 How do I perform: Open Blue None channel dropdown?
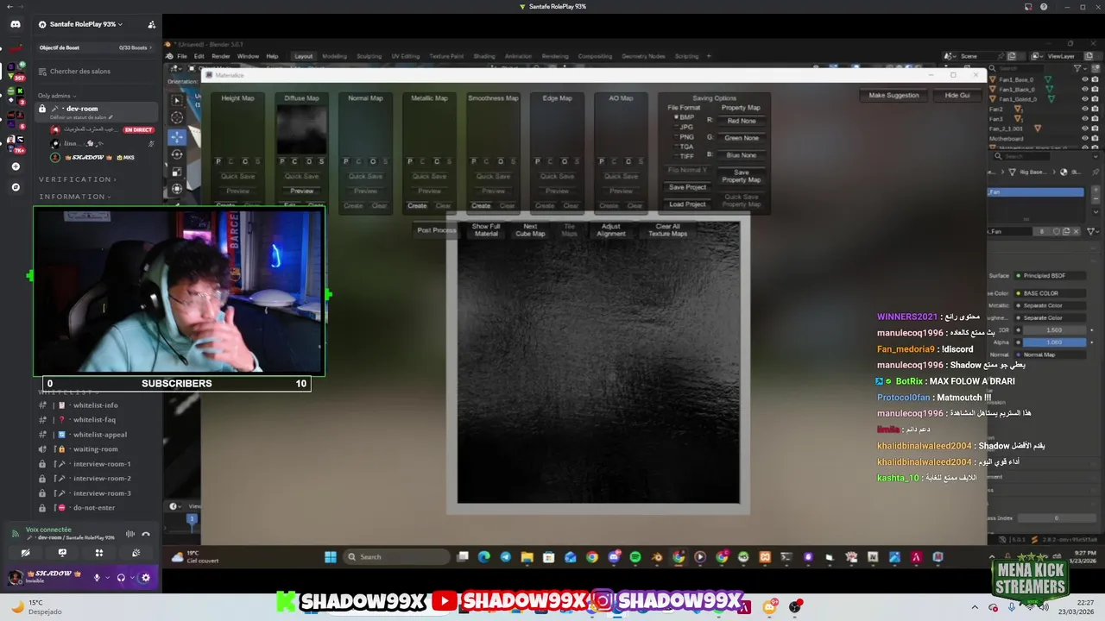click(742, 155)
